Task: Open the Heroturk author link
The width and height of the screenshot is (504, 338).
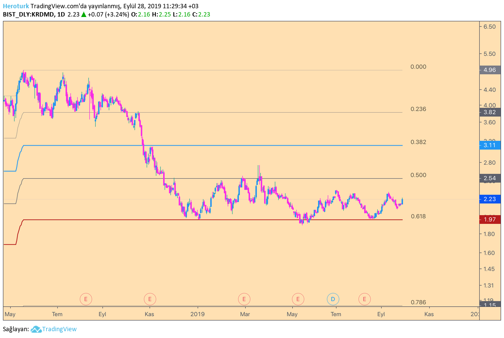Action: pos(16,6)
